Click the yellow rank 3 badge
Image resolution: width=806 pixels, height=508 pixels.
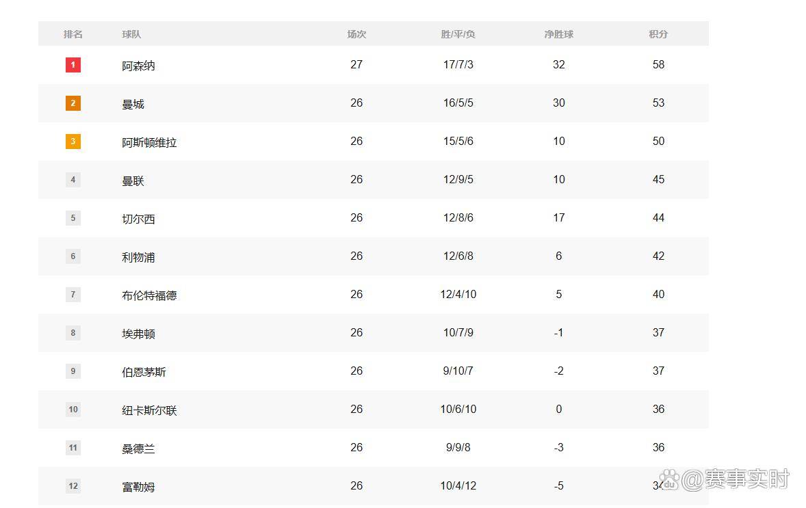[73, 142]
